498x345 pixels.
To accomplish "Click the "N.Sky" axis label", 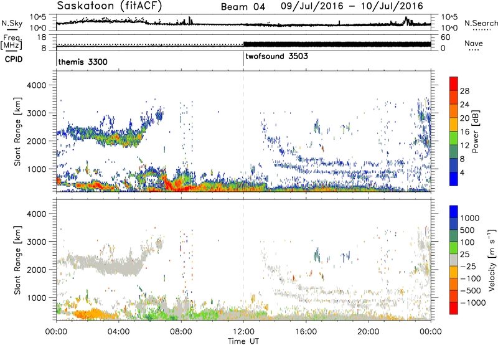I will tap(12, 23).
